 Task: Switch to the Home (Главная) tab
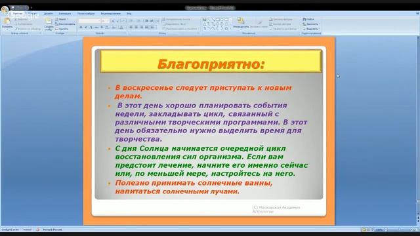[x=17, y=13]
